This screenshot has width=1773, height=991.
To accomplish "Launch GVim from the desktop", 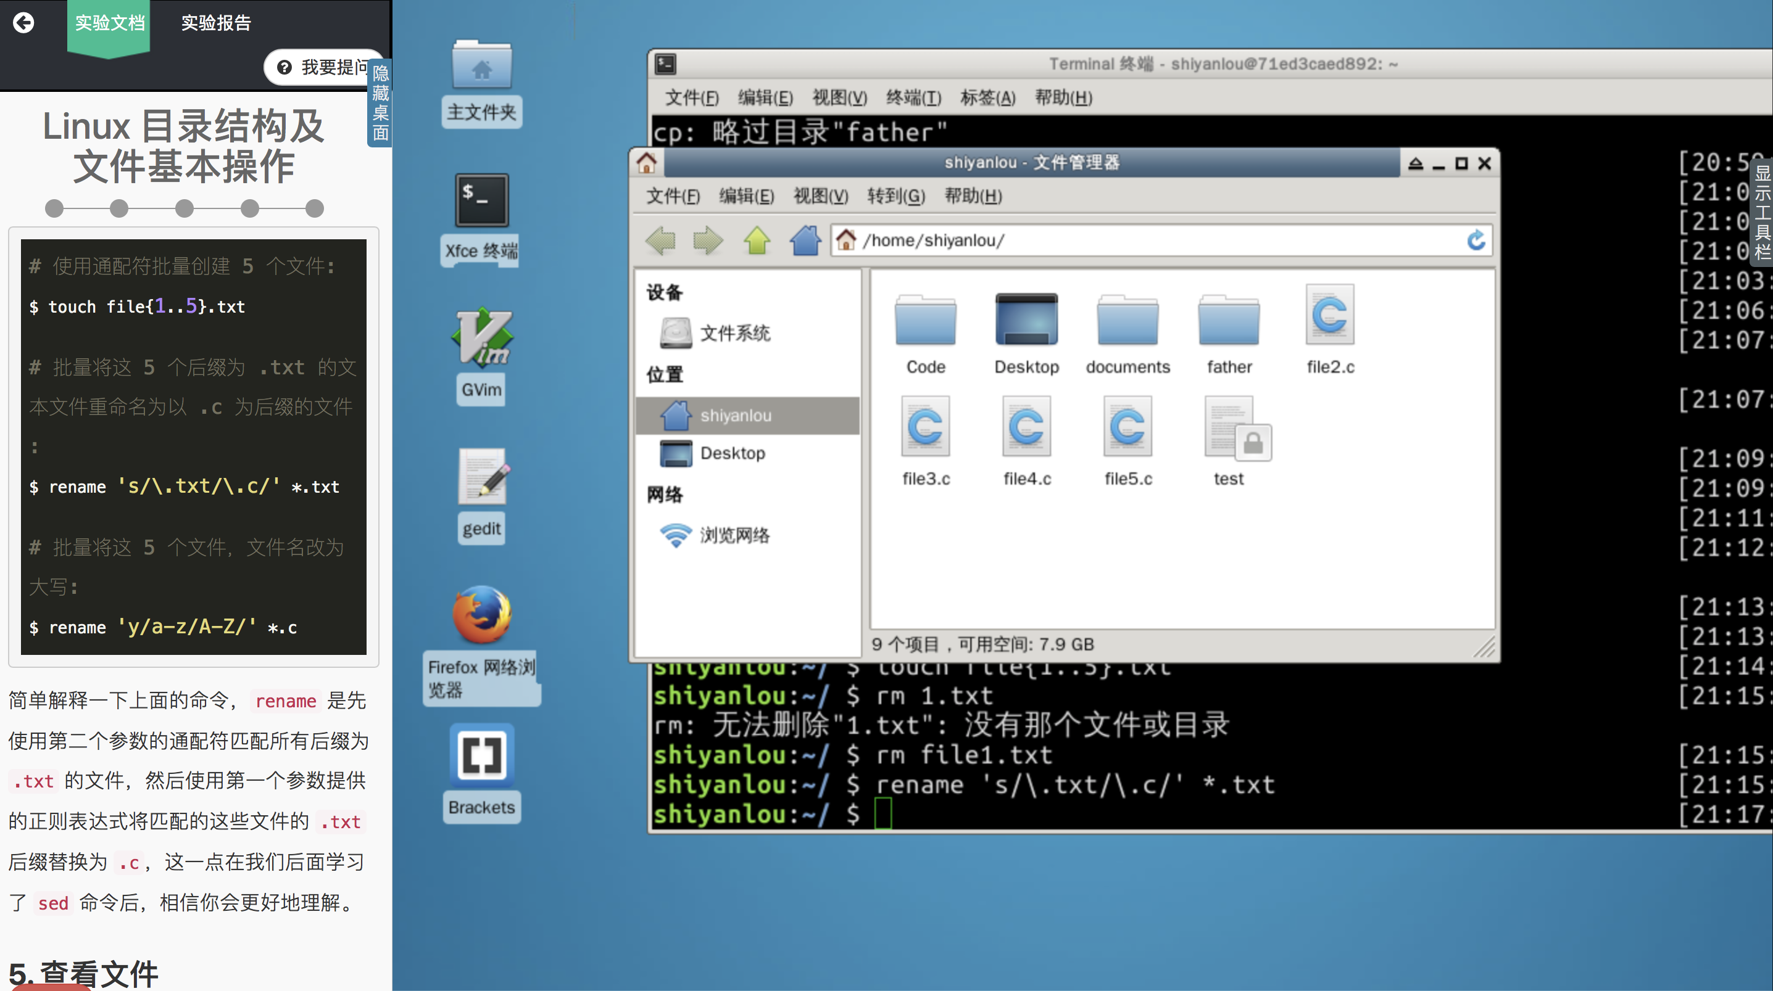I will 481,339.
